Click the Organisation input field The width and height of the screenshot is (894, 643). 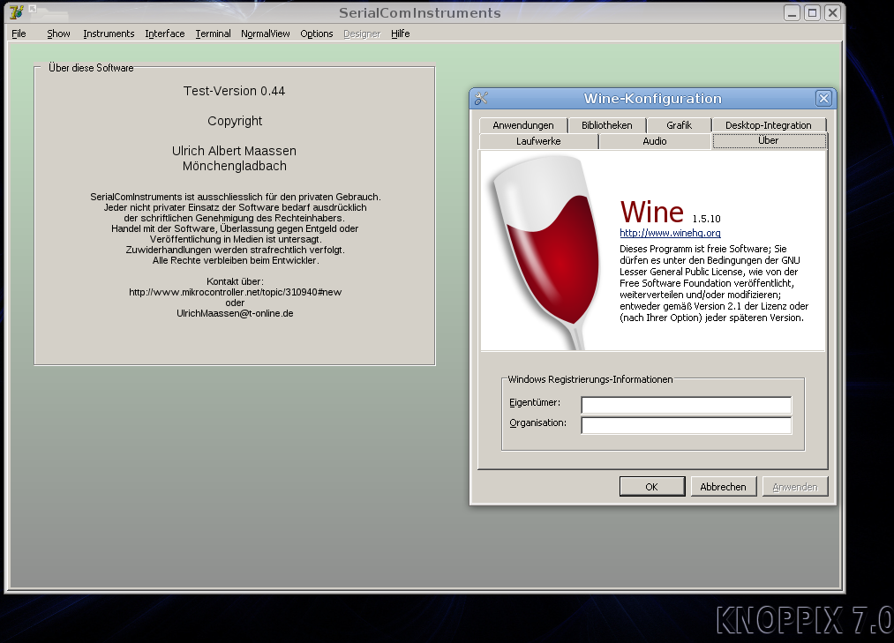tap(687, 425)
